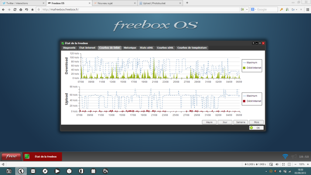Click the capture icon in the browser status bar
The width and height of the screenshot is (311, 175).
[271, 164]
